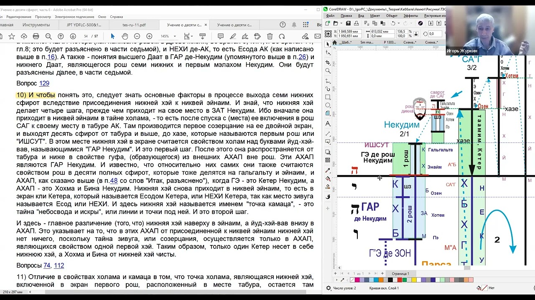This screenshot has height=300, width=535.
Task: Choose the Ellipse tool in CorelDRAW toolbox
Action: 328,106
